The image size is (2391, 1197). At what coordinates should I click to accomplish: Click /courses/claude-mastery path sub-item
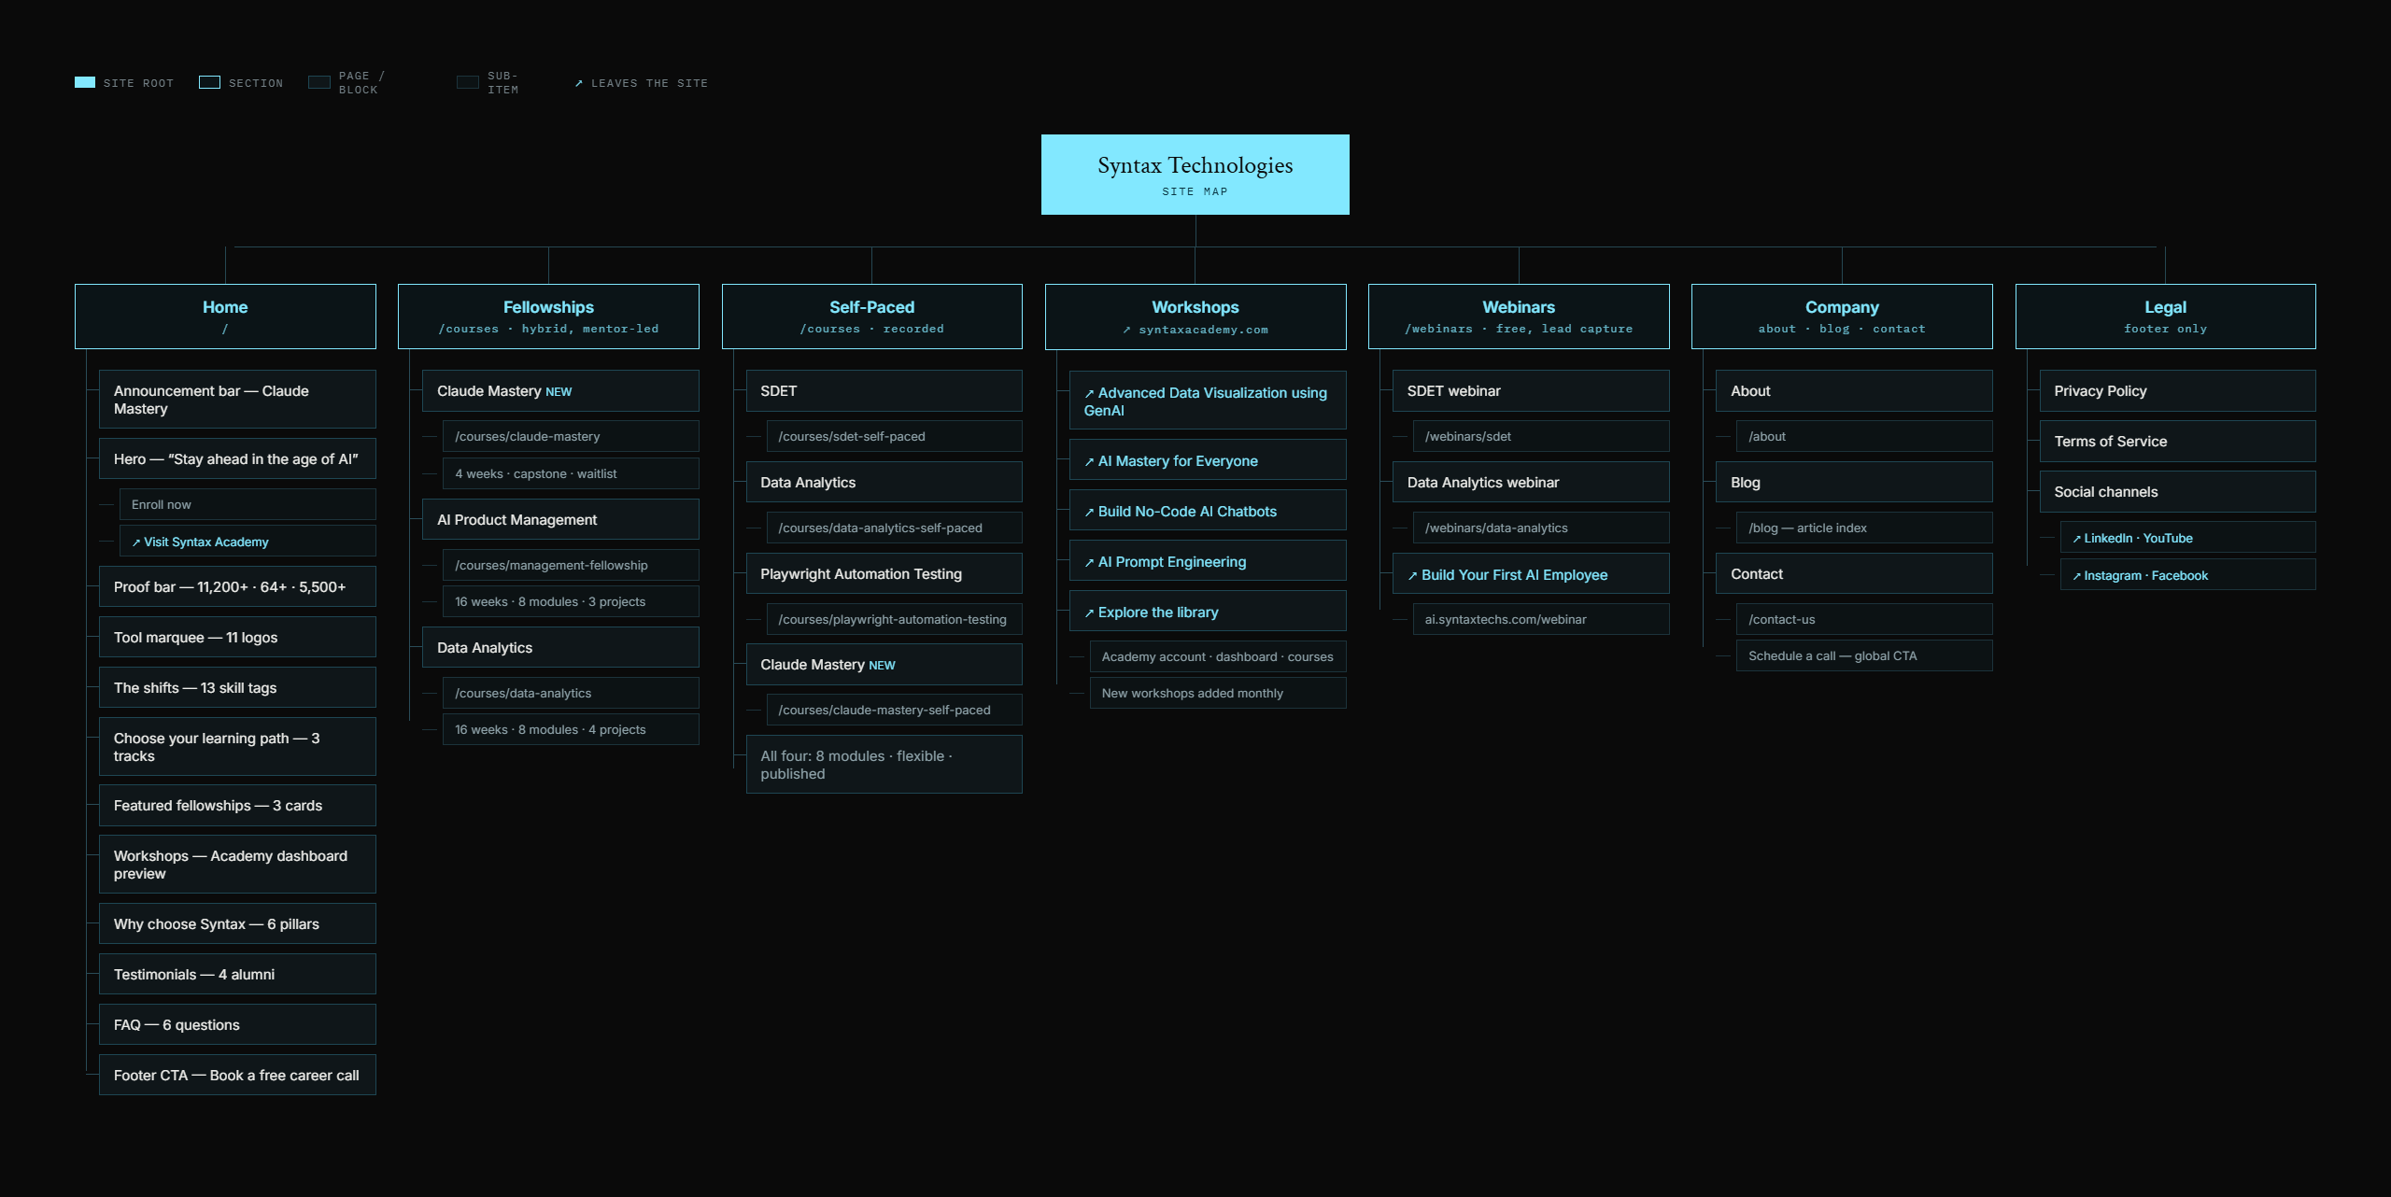click(571, 436)
